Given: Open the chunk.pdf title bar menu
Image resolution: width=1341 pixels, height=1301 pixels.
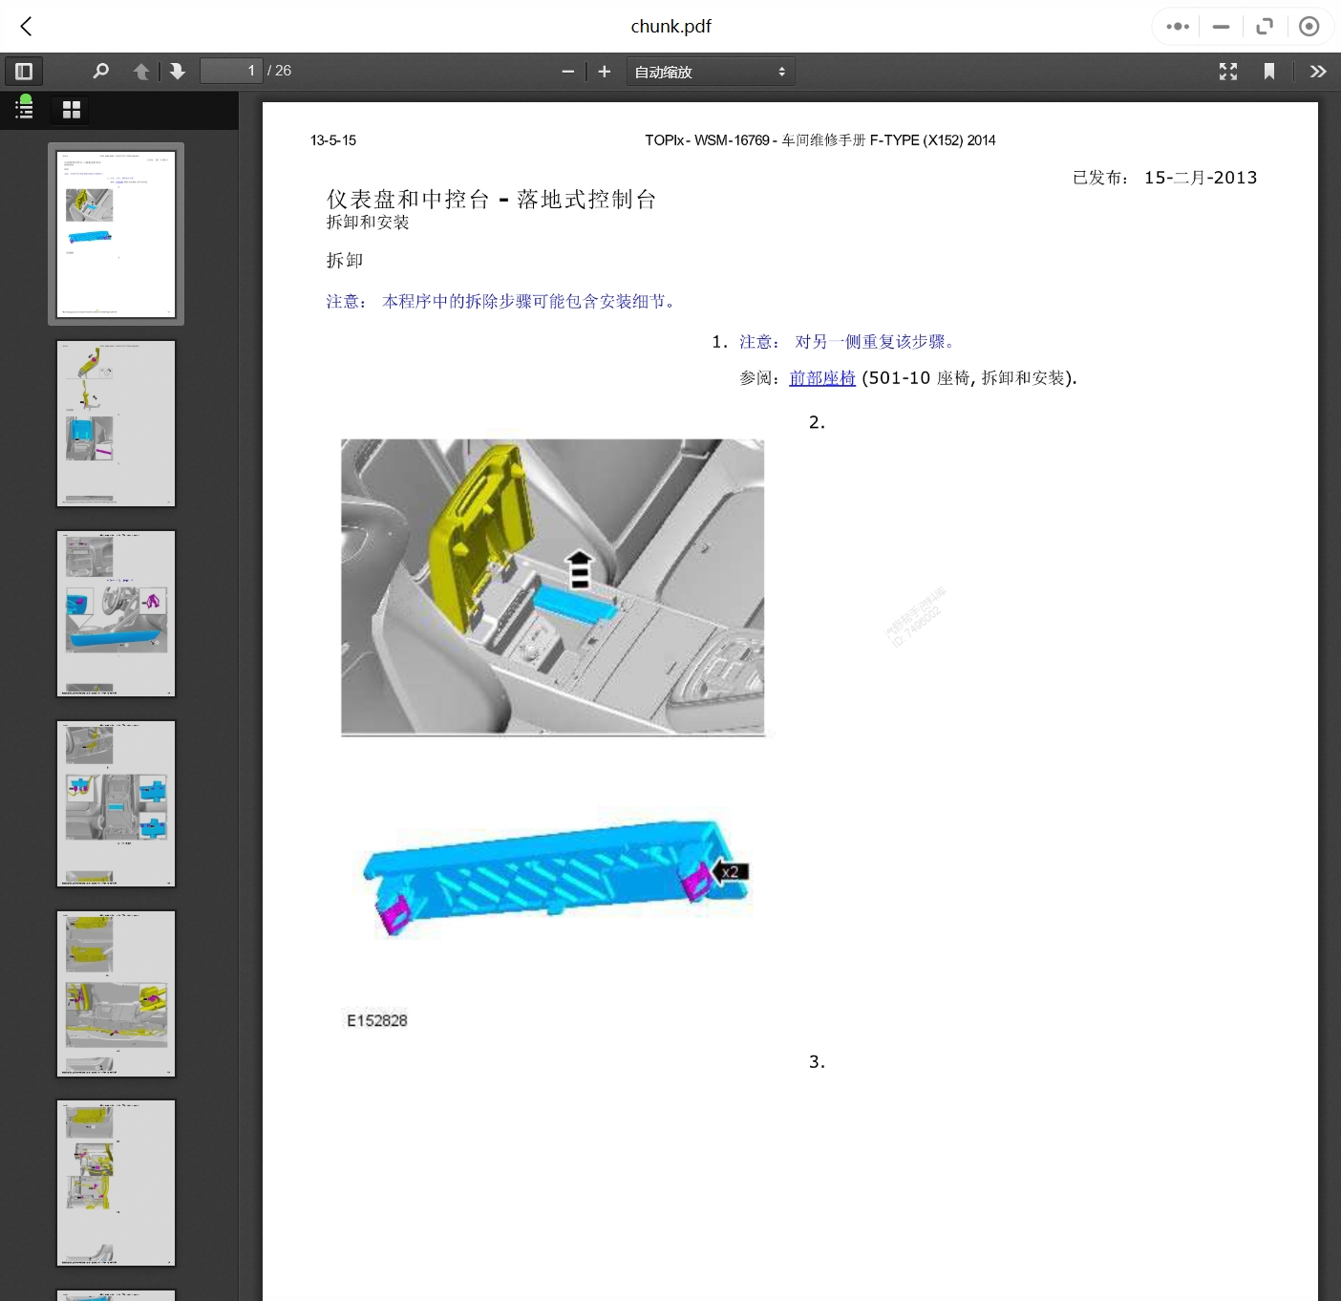Looking at the screenshot, I should 670,26.
